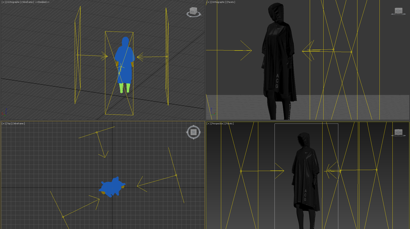Click the ViewCube in the Perspective viewport
This screenshot has height=229, width=410.
[398, 132]
